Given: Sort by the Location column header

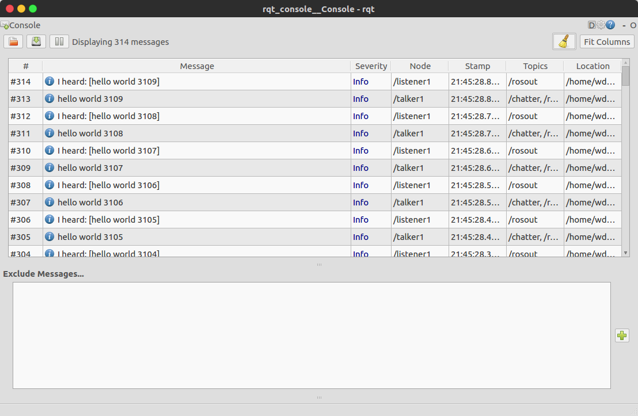Looking at the screenshot, I should (593, 66).
